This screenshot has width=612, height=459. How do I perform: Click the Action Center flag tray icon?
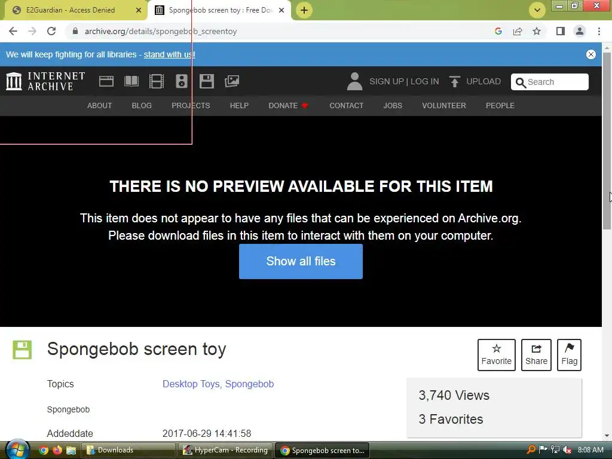[x=543, y=449]
